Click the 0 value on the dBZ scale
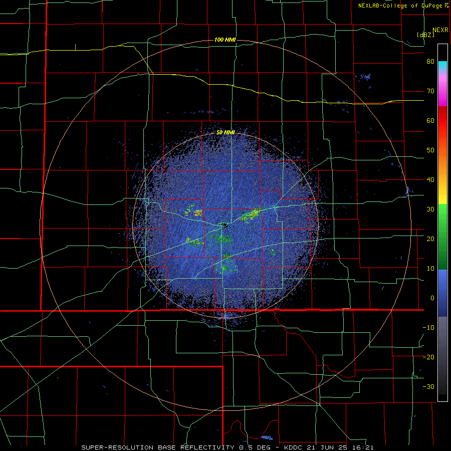451x451 pixels. coord(432,298)
